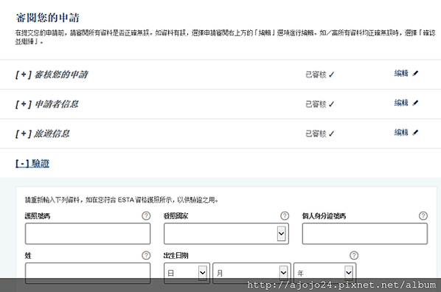
Task: Collapse the 驗證 section
Action: 32,164
